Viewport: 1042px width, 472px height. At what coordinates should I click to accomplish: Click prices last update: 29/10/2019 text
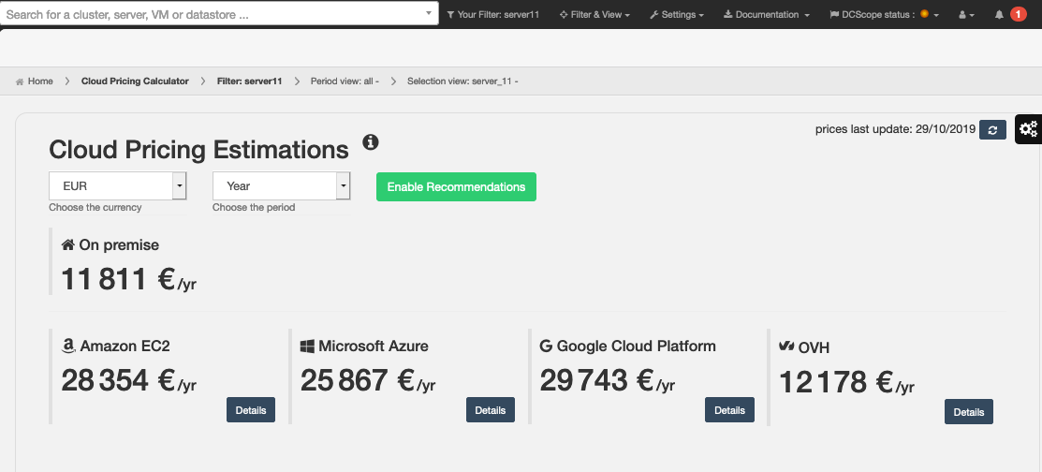coord(895,129)
